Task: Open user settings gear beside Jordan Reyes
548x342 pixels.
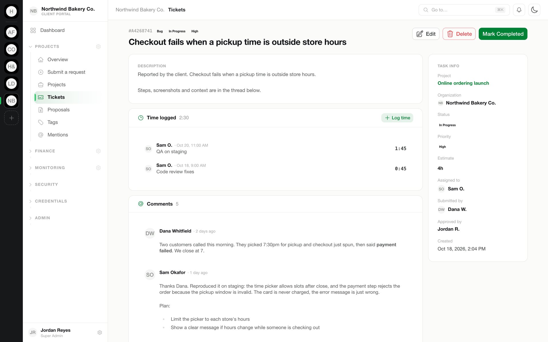Action: [x=100, y=333]
